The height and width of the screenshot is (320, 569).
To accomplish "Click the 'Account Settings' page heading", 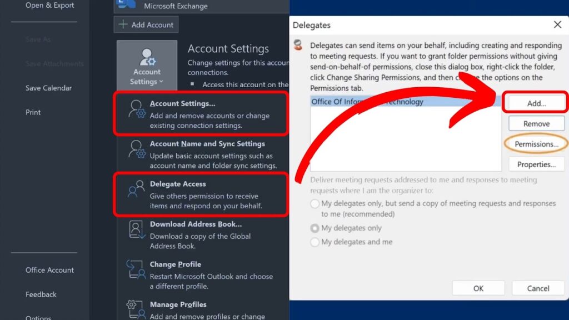I will [x=228, y=49].
